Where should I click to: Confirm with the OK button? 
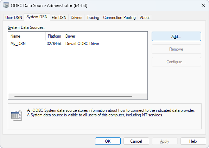108,141
